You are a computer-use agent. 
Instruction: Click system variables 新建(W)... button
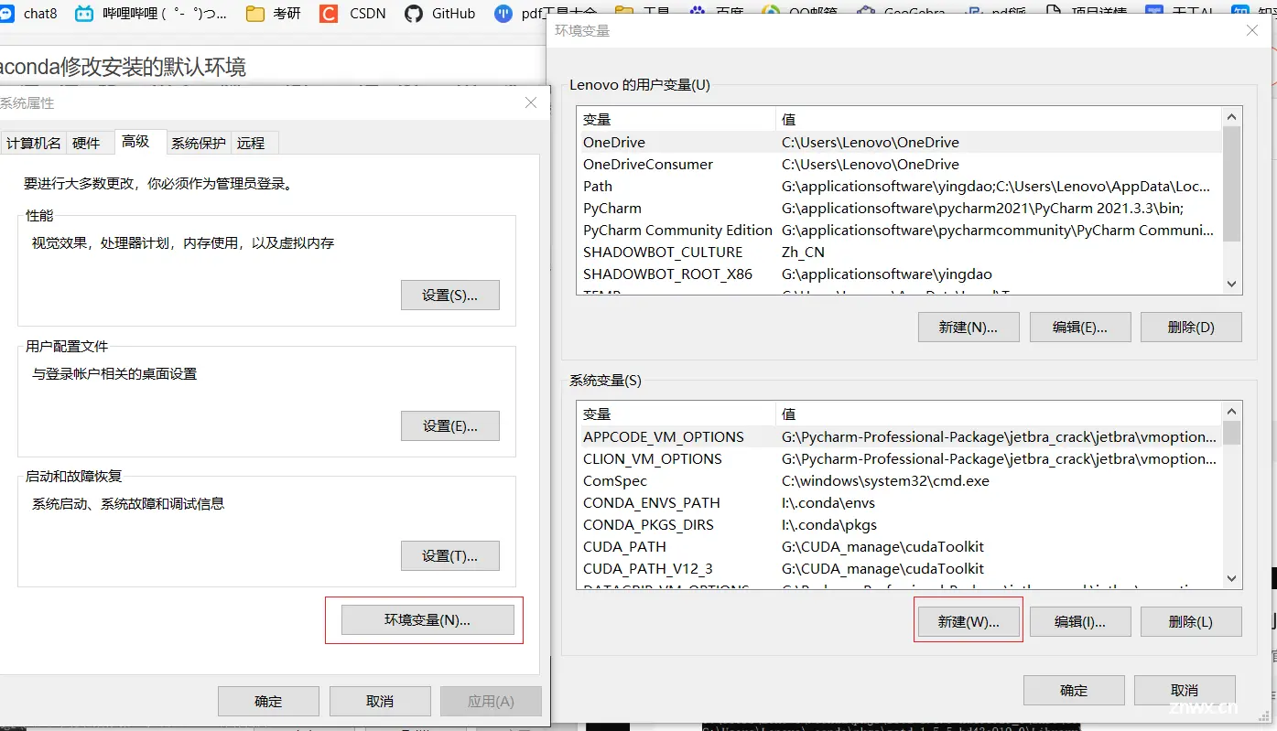pyautogui.click(x=969, y=621)
